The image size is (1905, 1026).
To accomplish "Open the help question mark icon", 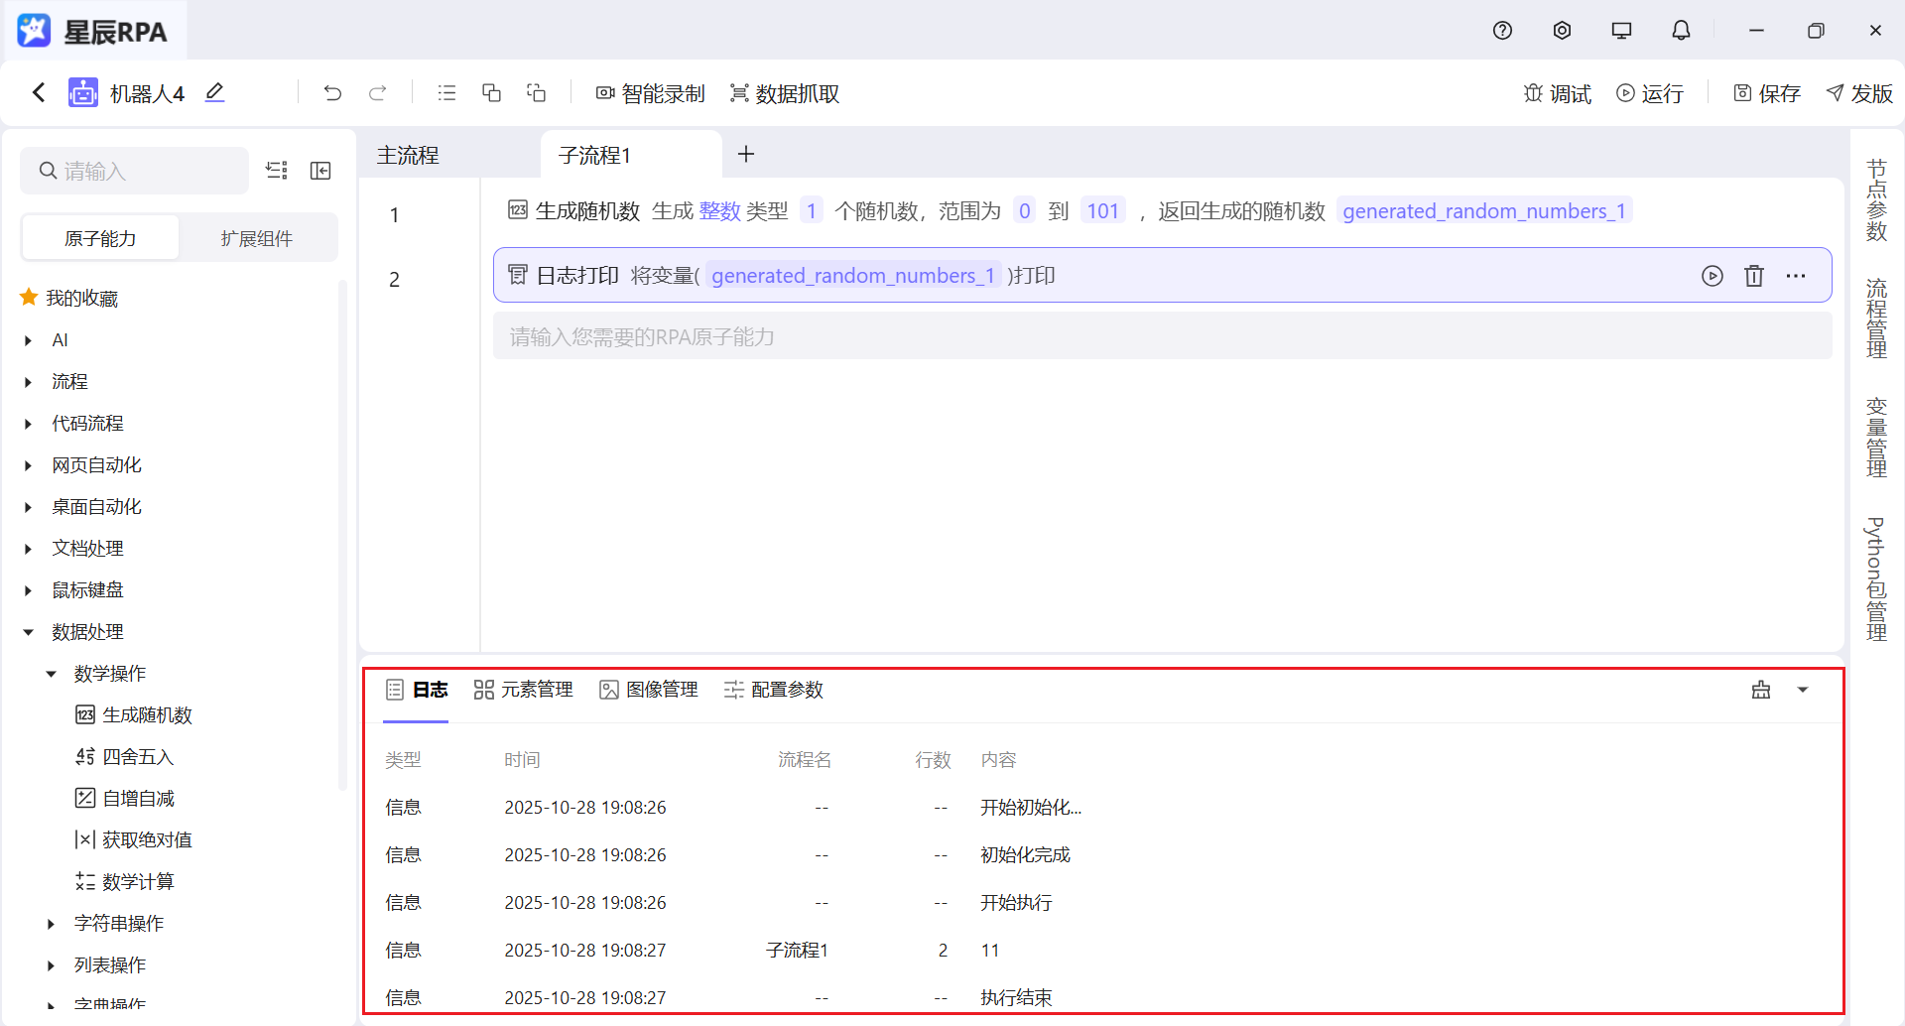I will pyautogui.click(x=1502, y=31).
